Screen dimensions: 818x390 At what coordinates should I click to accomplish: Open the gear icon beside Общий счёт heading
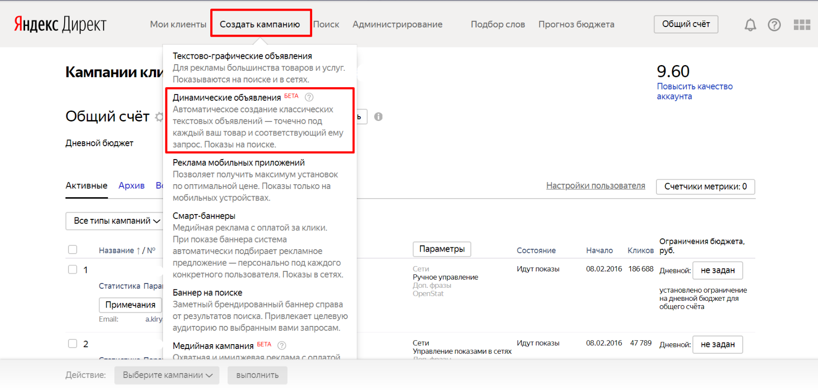[159, 117]
